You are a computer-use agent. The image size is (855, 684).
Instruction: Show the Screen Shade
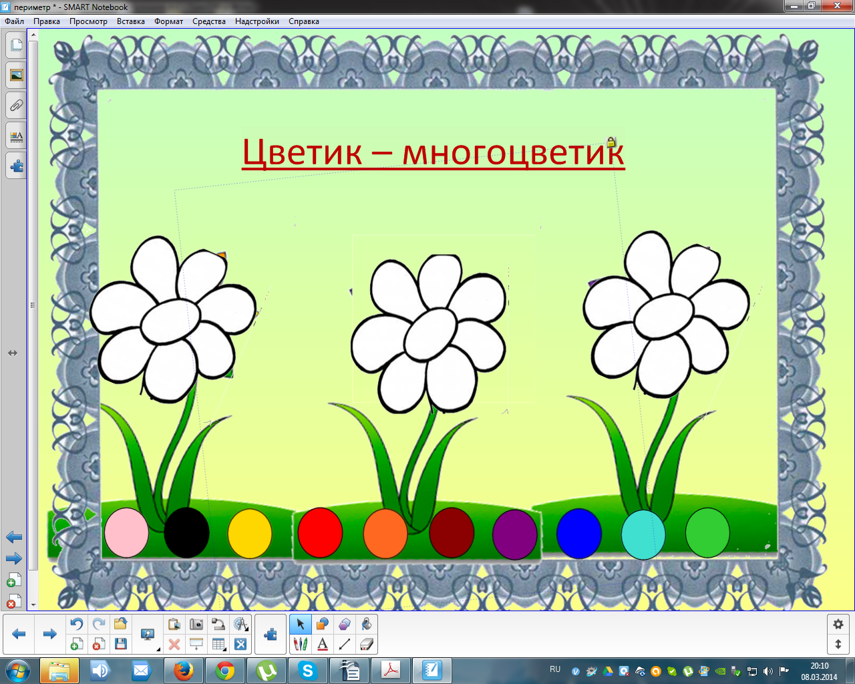196,644
